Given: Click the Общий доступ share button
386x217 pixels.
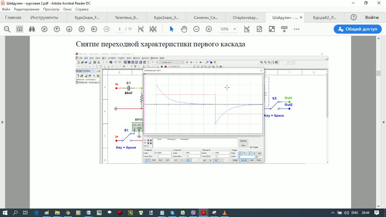Looking at the screenshot, I should [x=358, y=29].
